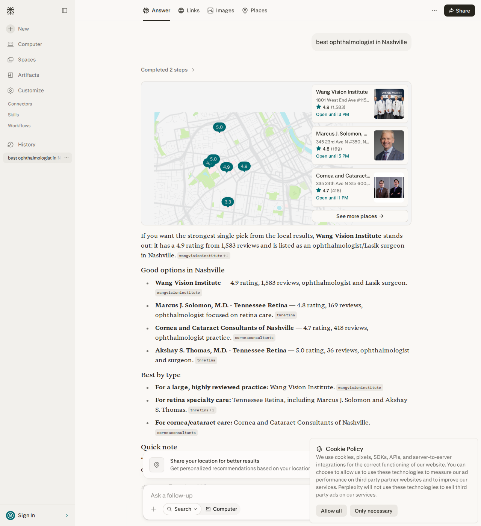Click the Share button
Image resolution: width=481 pixels, height=526 pixels.
point(459,11)
